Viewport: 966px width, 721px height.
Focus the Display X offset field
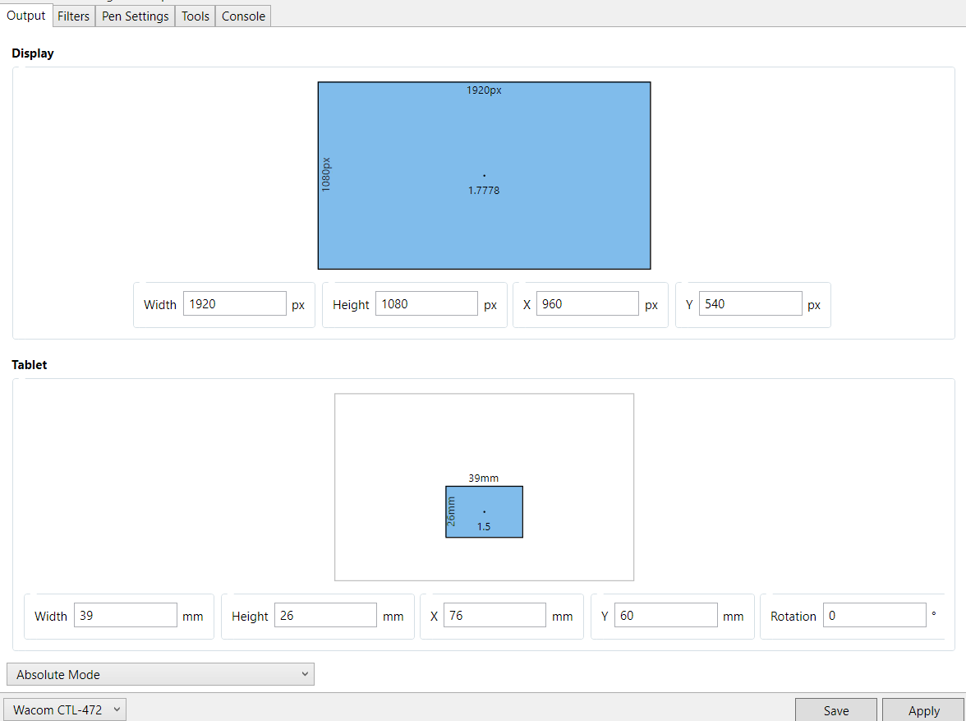(x=586, y=304)
